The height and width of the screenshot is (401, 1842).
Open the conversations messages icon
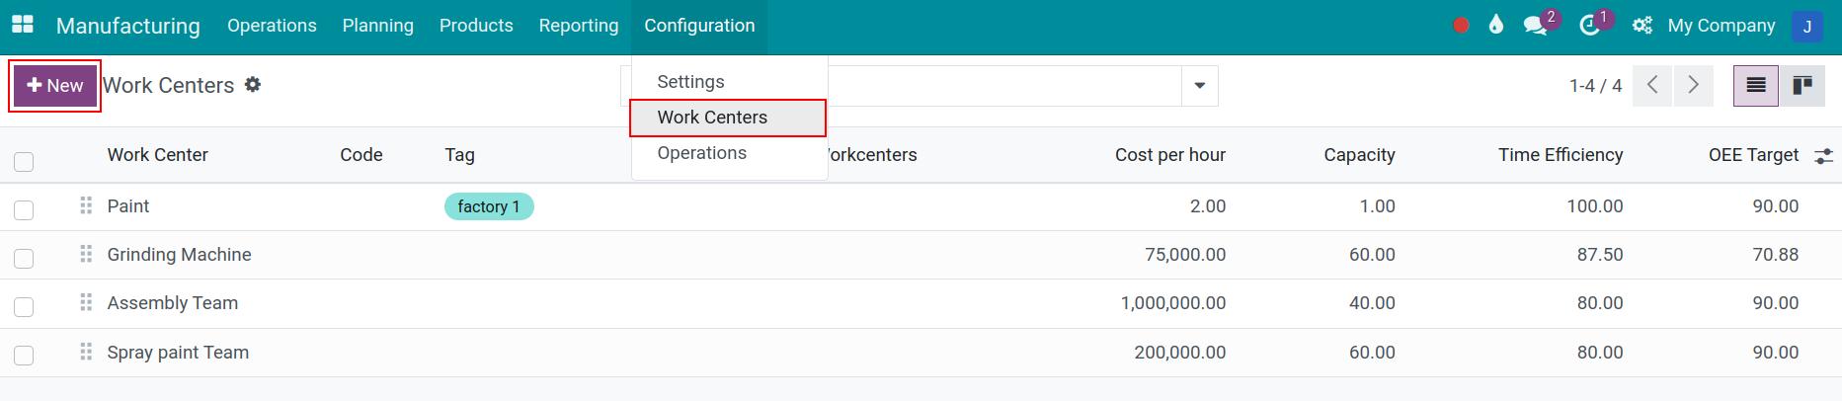1536,26
